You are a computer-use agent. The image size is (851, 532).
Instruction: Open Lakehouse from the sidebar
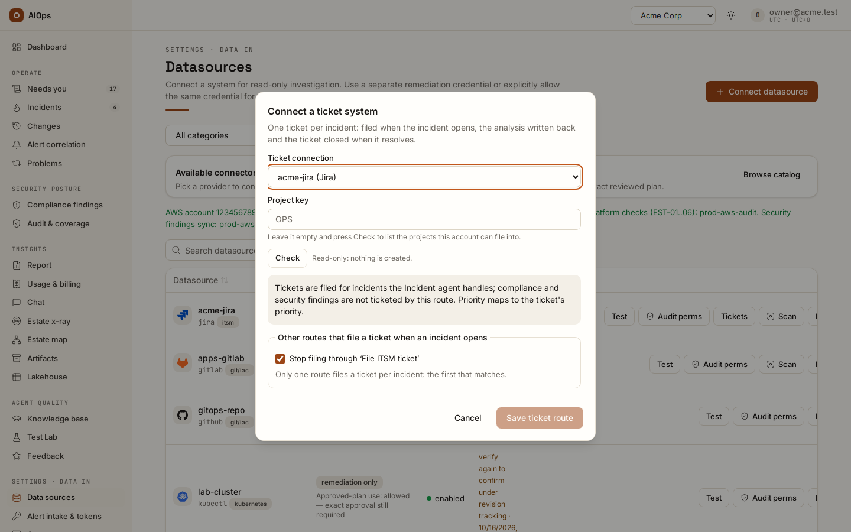point(66,377)
